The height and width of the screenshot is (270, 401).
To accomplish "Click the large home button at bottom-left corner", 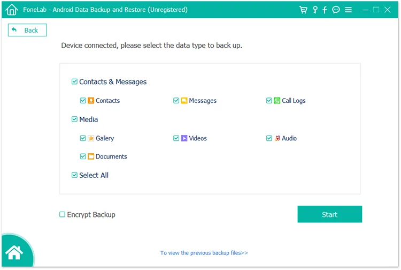I will click(14, 252).
